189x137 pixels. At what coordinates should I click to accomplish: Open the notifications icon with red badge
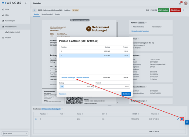pyautogui.click(x=180, y=3)
